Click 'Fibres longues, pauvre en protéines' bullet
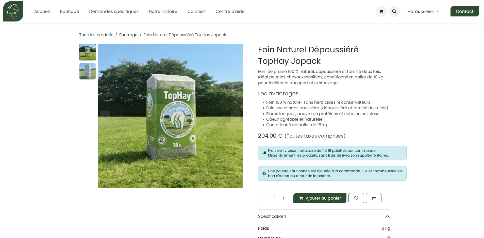Viewport: 484px width, 238px height. (323, 114)
